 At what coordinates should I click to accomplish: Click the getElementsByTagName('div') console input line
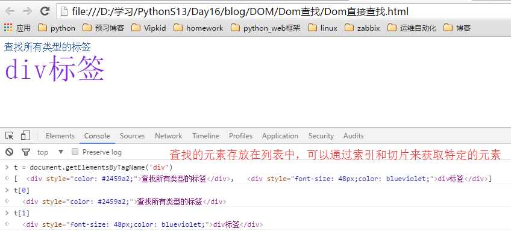point(93,168)
